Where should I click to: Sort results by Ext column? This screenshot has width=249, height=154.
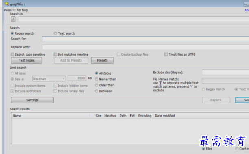coord(132,116)
